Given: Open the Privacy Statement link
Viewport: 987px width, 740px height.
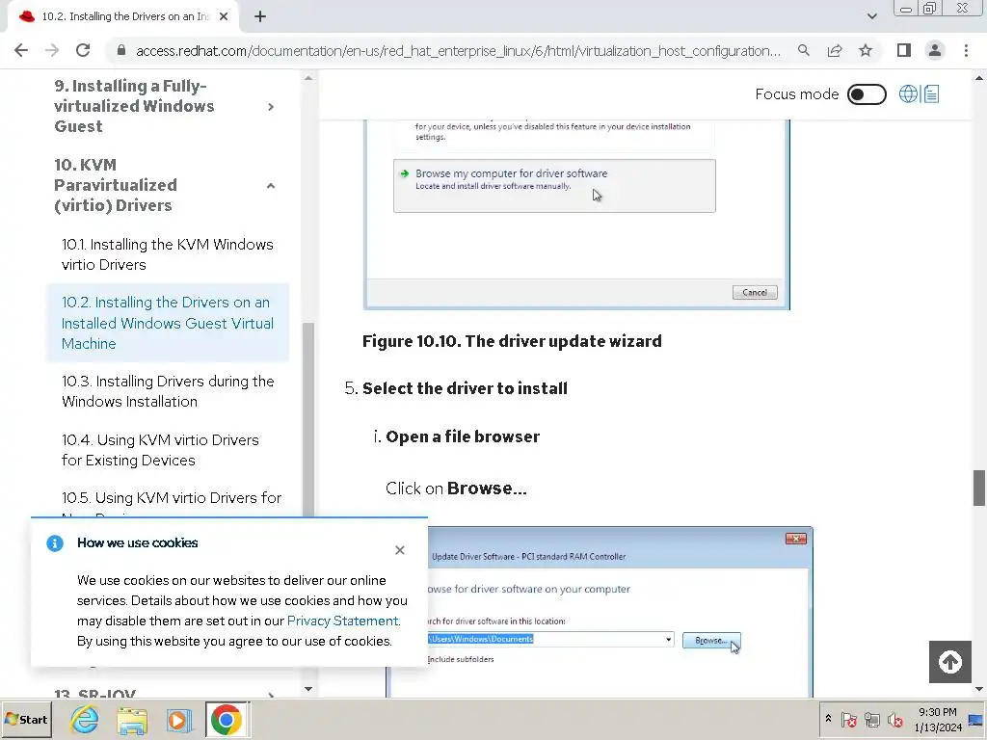Looking at the screenshot, I should 342,621.
